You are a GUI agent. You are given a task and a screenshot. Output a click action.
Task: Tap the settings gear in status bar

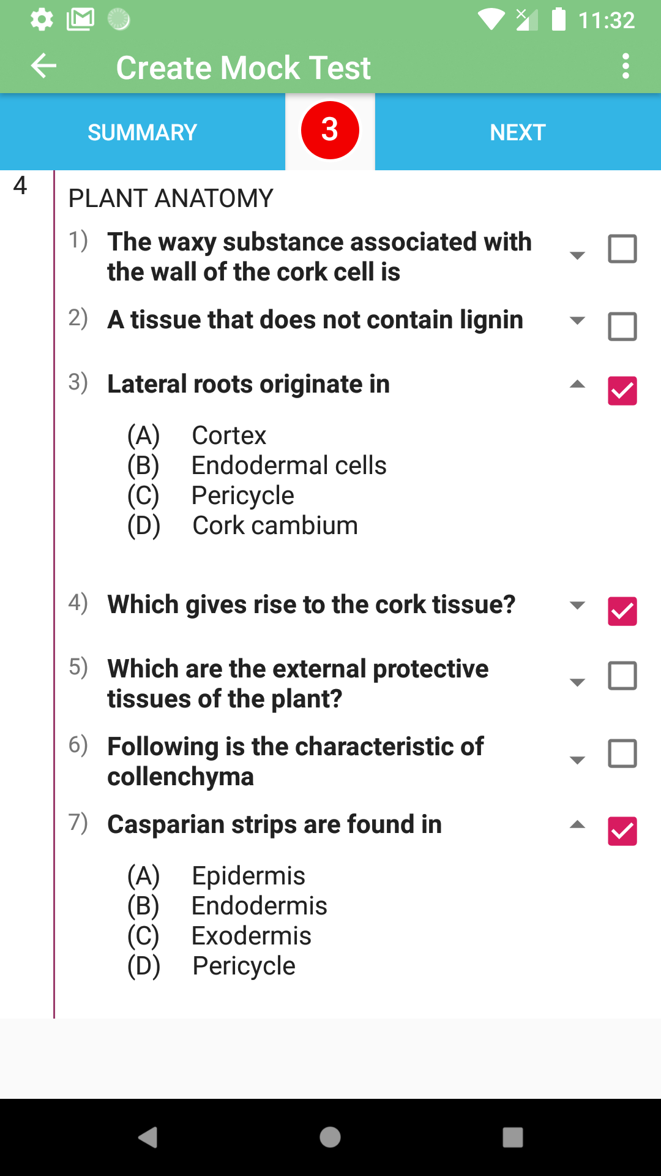click(x=42, y=20)
